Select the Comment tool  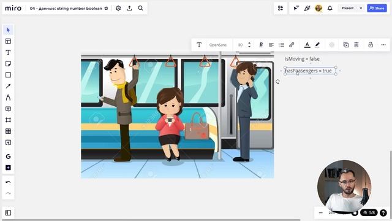pos(8,109)
